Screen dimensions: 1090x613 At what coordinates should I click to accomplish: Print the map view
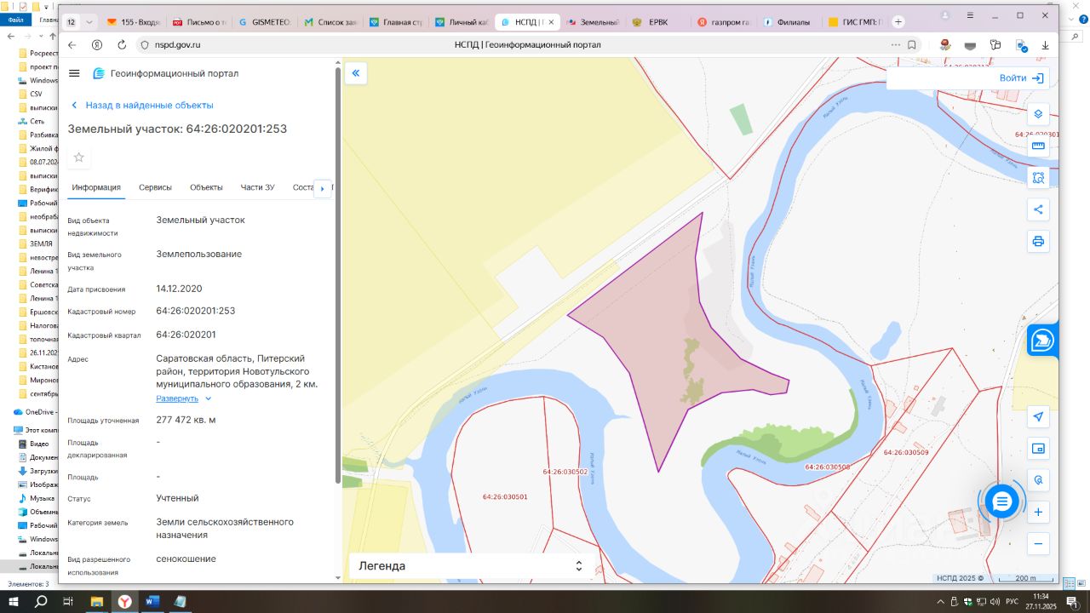(x=1038, y=241)
